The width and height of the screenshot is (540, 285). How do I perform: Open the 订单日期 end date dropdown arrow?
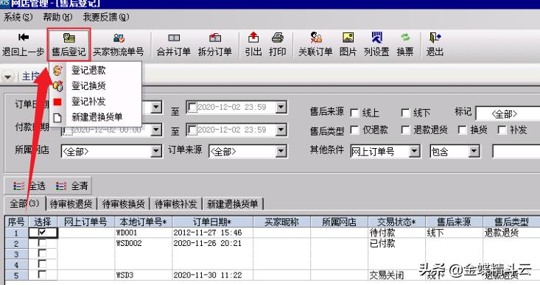(281, 108)
